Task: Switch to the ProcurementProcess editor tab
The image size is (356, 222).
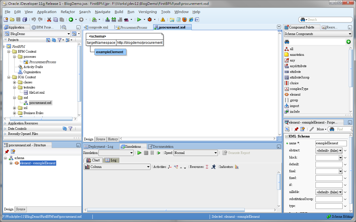Action: tap(132, 27)
